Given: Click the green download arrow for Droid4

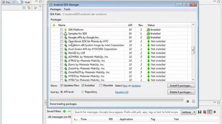Looking at the screenshot, I should point(148,69).
